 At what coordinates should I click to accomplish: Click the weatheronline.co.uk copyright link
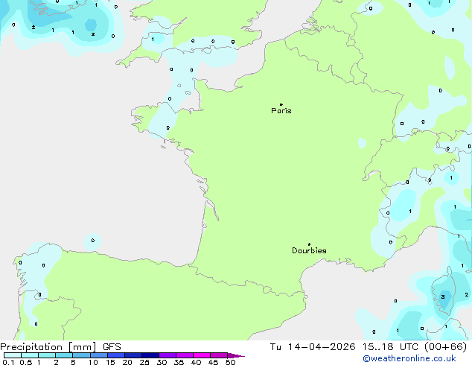tap(409, 358)
